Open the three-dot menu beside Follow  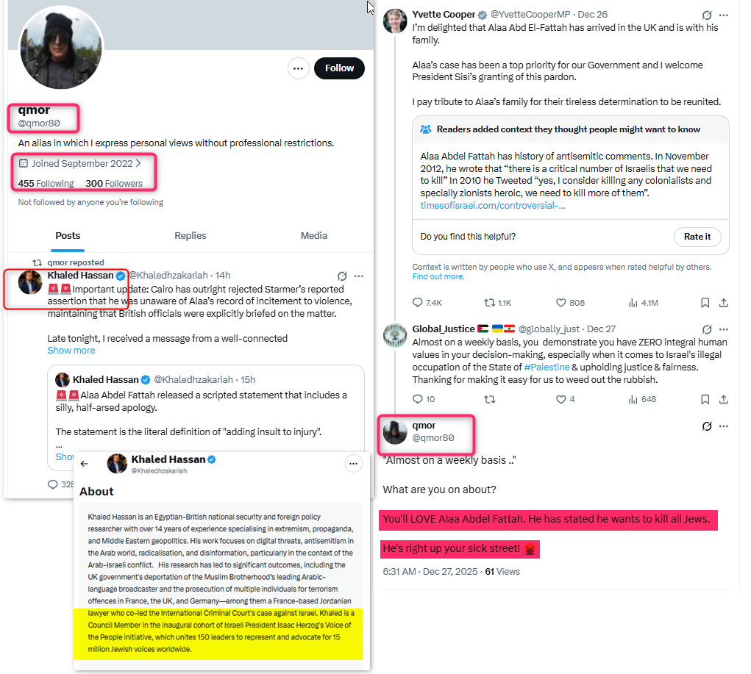tap(298, 68)
